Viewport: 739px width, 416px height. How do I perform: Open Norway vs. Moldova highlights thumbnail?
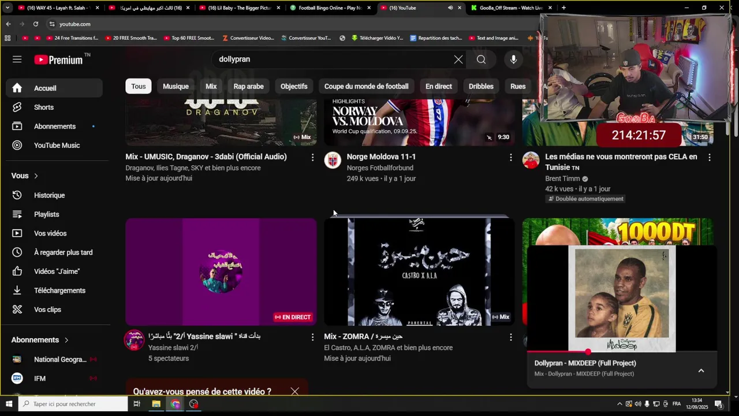tap(419, 122)
